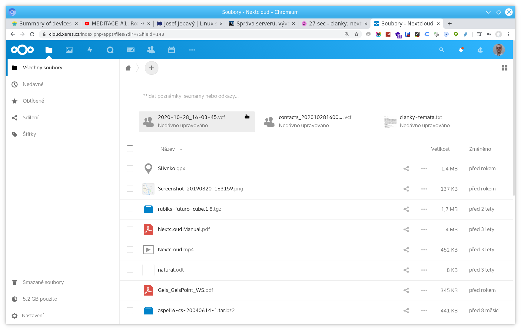Share Screenshot_20190820_163159.png
Screen dimensions: 521x330
[406, 189]
